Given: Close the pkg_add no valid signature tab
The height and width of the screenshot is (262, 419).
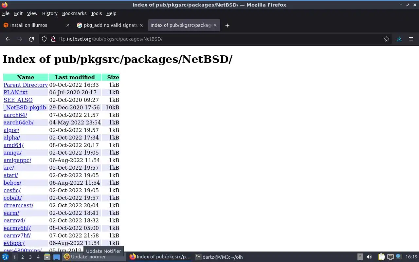Looking at the screenshot, I should [141, 25].
